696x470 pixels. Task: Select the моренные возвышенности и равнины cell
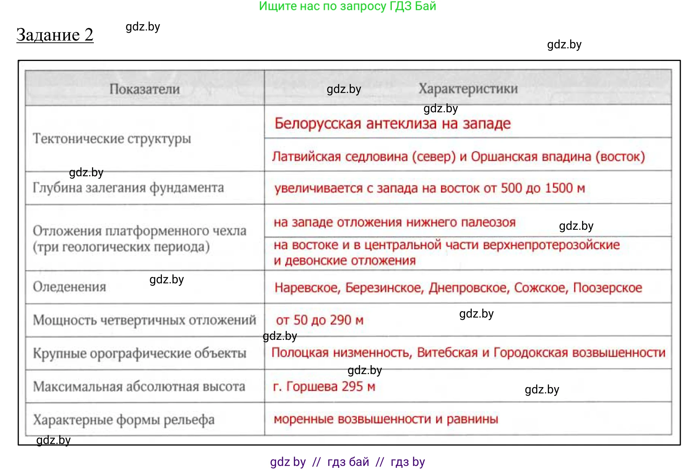coord(385,419)
